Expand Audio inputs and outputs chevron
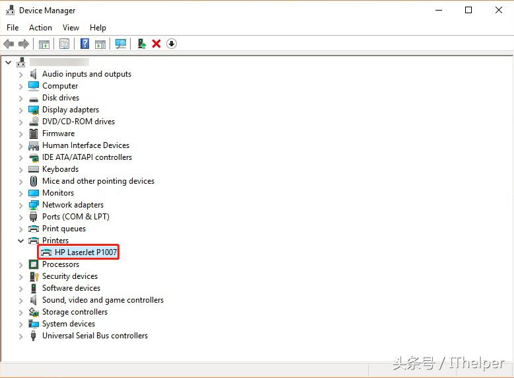 pyautogui.click(x=20, y=75)
